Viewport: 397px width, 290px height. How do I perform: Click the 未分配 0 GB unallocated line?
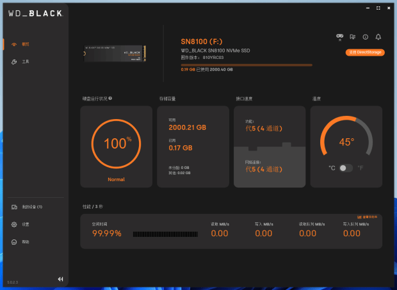(179, 168)
